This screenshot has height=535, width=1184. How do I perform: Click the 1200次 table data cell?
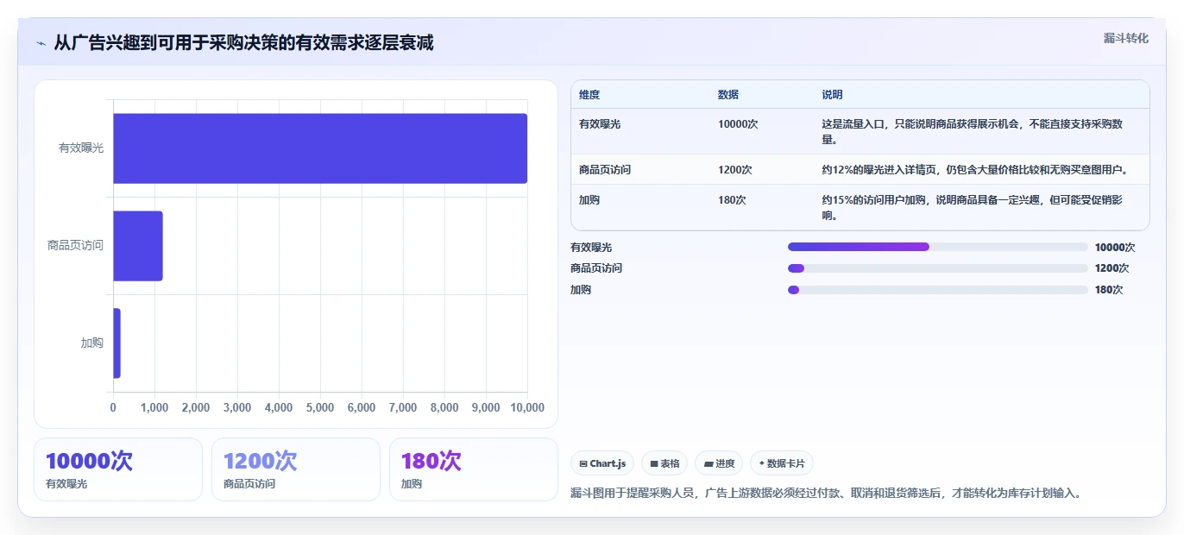click(x=735, y=170)
